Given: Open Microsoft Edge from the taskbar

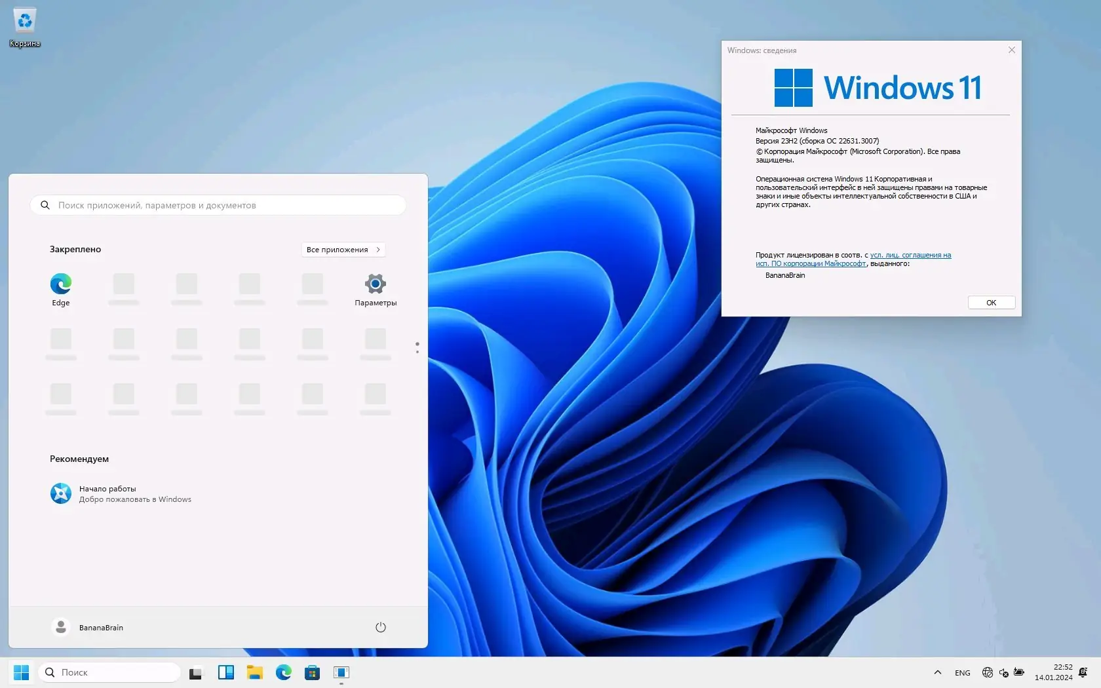Looking at the screenshot, I should point(284,672).
